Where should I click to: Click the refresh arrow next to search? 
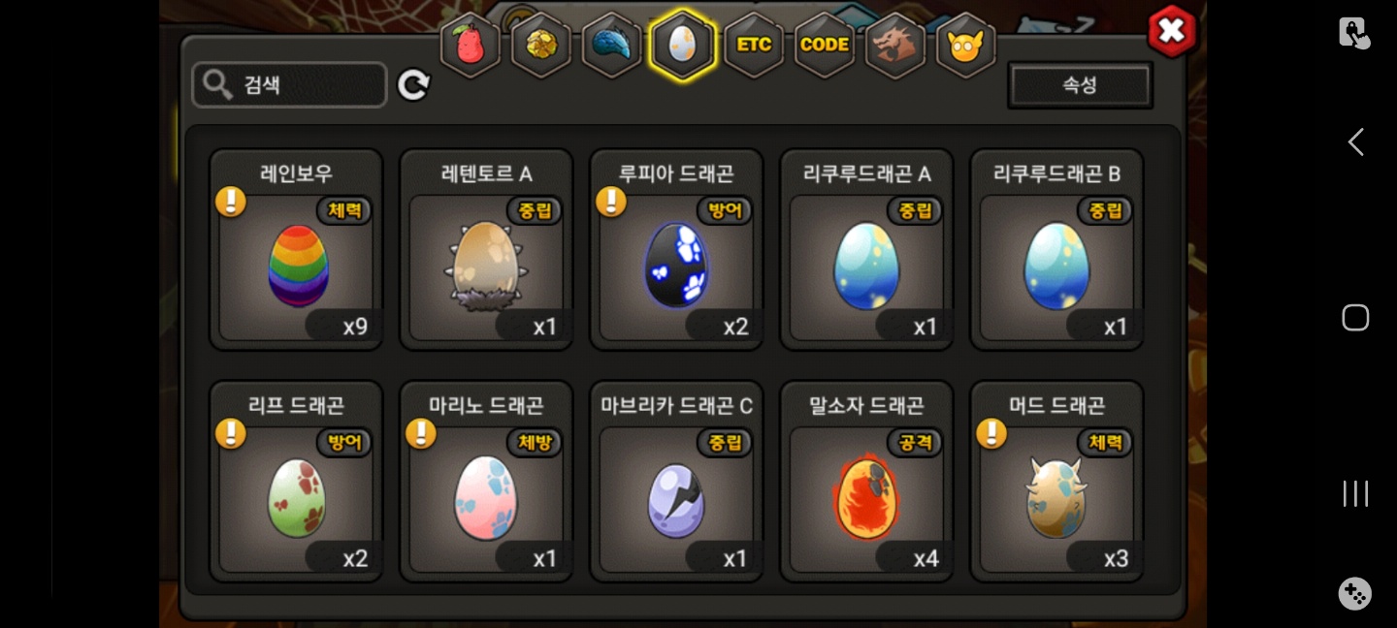click(413, 85)
